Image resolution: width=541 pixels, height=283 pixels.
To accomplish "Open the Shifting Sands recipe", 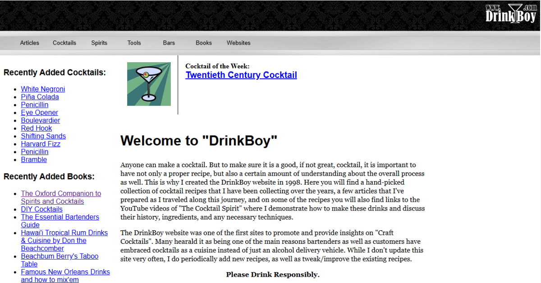I will click(x=43, y=136).
